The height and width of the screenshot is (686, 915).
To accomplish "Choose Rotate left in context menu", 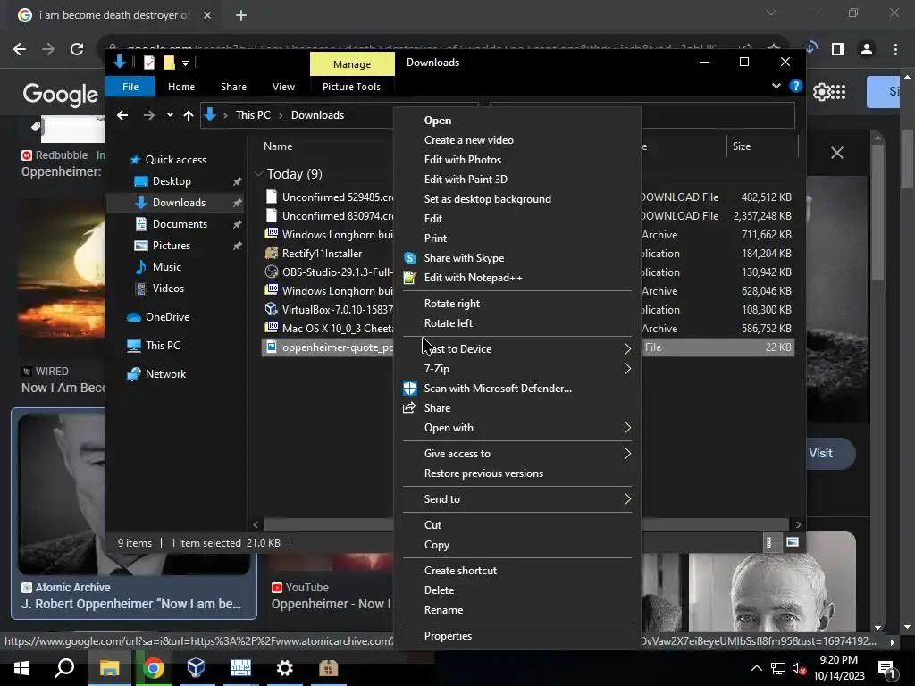I will pos(449,323).
